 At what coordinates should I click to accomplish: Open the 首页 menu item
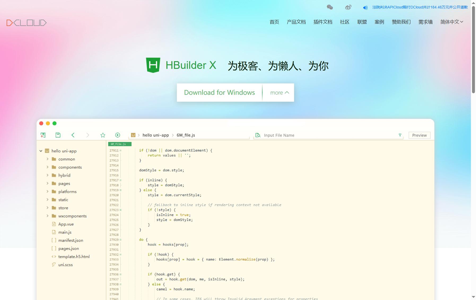pos(274,22)
